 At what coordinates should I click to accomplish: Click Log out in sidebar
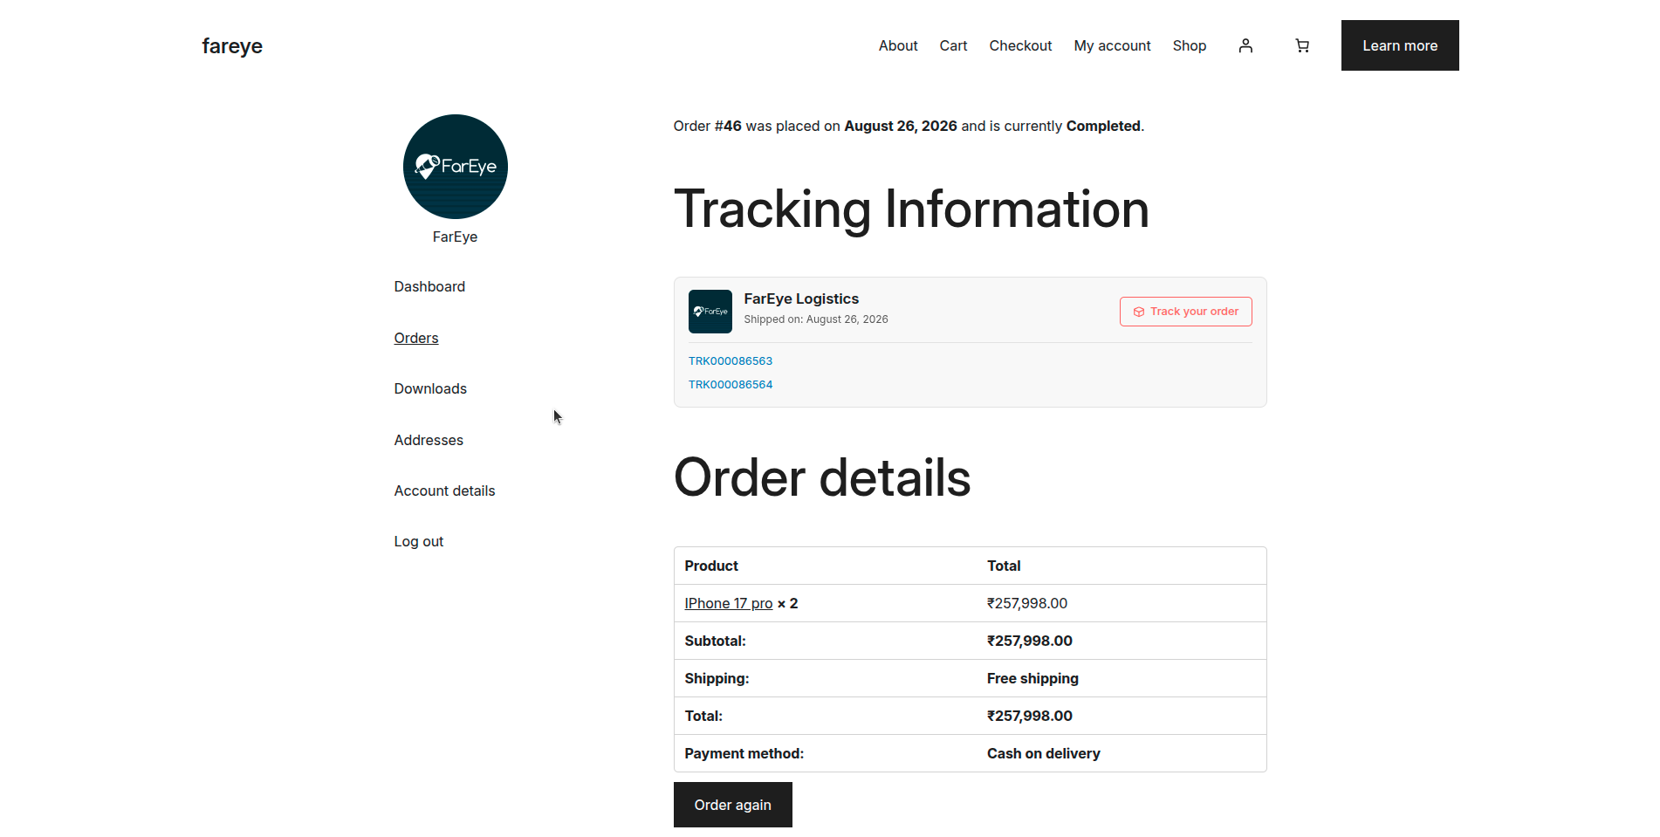point(419,541)
